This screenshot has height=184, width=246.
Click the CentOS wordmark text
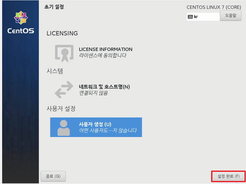click(x=21, y=31)
